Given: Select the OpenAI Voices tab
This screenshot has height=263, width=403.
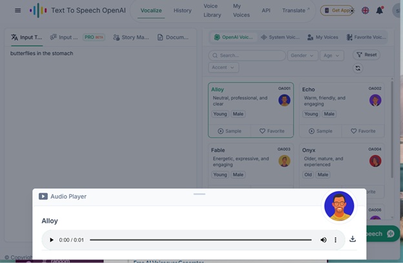Looking at the screenshot, I should point(233,37).
